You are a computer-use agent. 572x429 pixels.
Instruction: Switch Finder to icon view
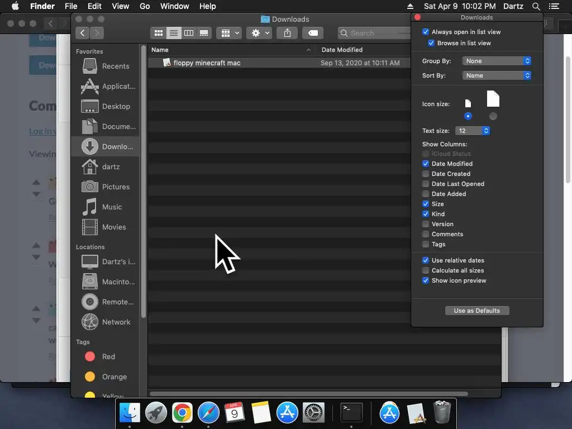pos(158,33)
